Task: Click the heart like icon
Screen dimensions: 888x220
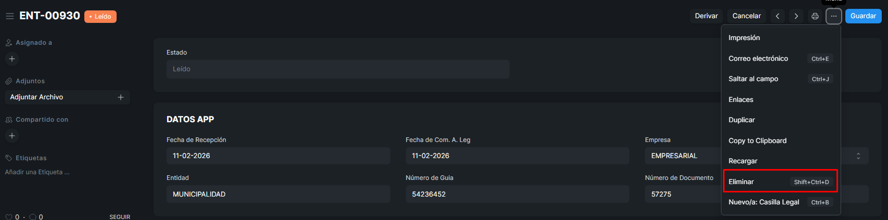Action: [8, 217]
